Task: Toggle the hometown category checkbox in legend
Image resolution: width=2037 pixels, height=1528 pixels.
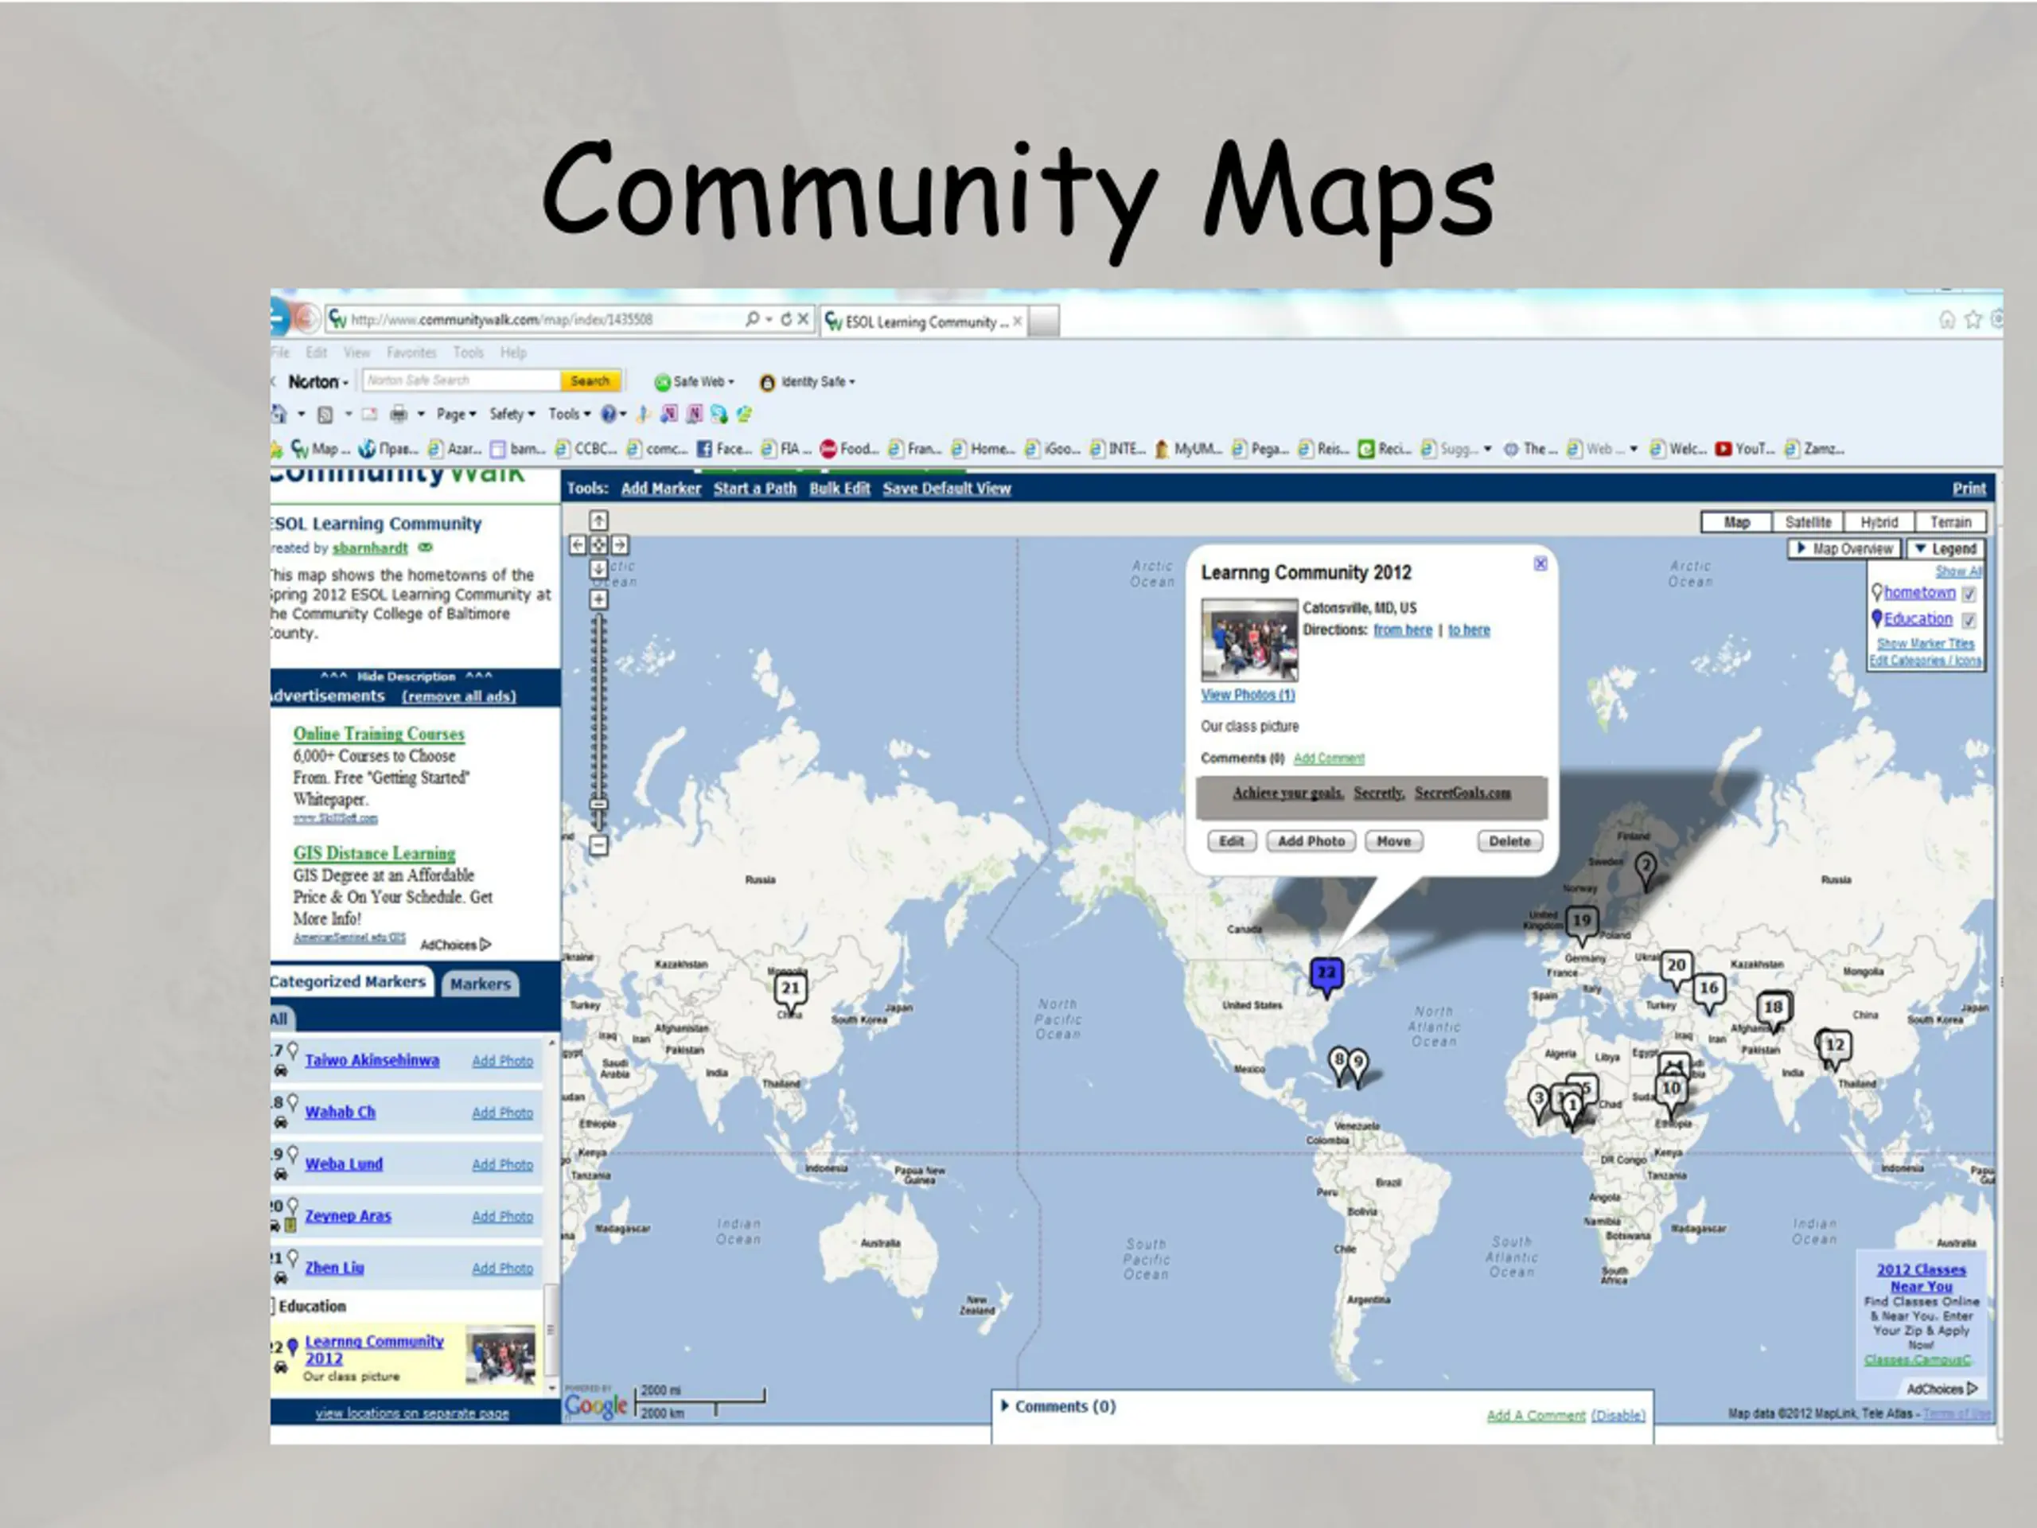Action: coord(1969,594)
